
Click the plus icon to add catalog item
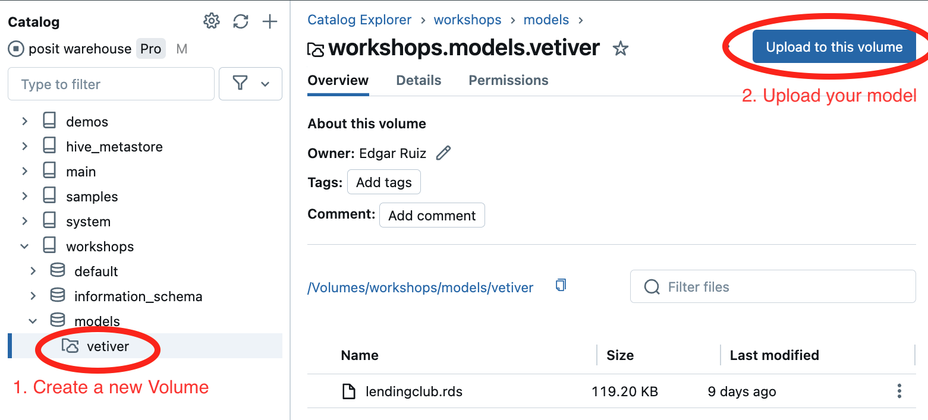coord(270,22)
